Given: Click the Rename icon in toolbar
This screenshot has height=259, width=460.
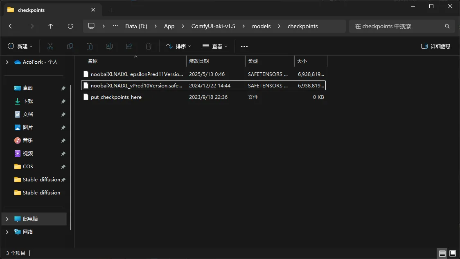Looking at the screenshot, I should [109, 46].
